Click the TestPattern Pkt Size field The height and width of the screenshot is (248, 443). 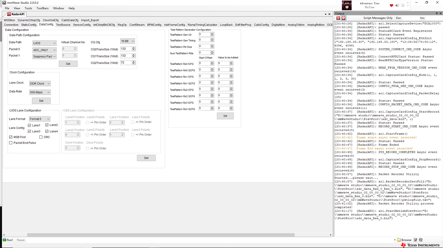point(205,46)
